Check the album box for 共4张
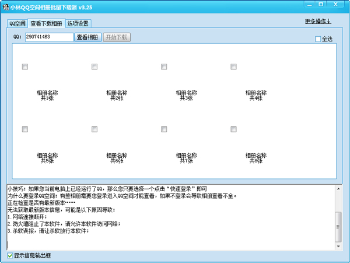The image size is (350, 263). coord(233,67)
